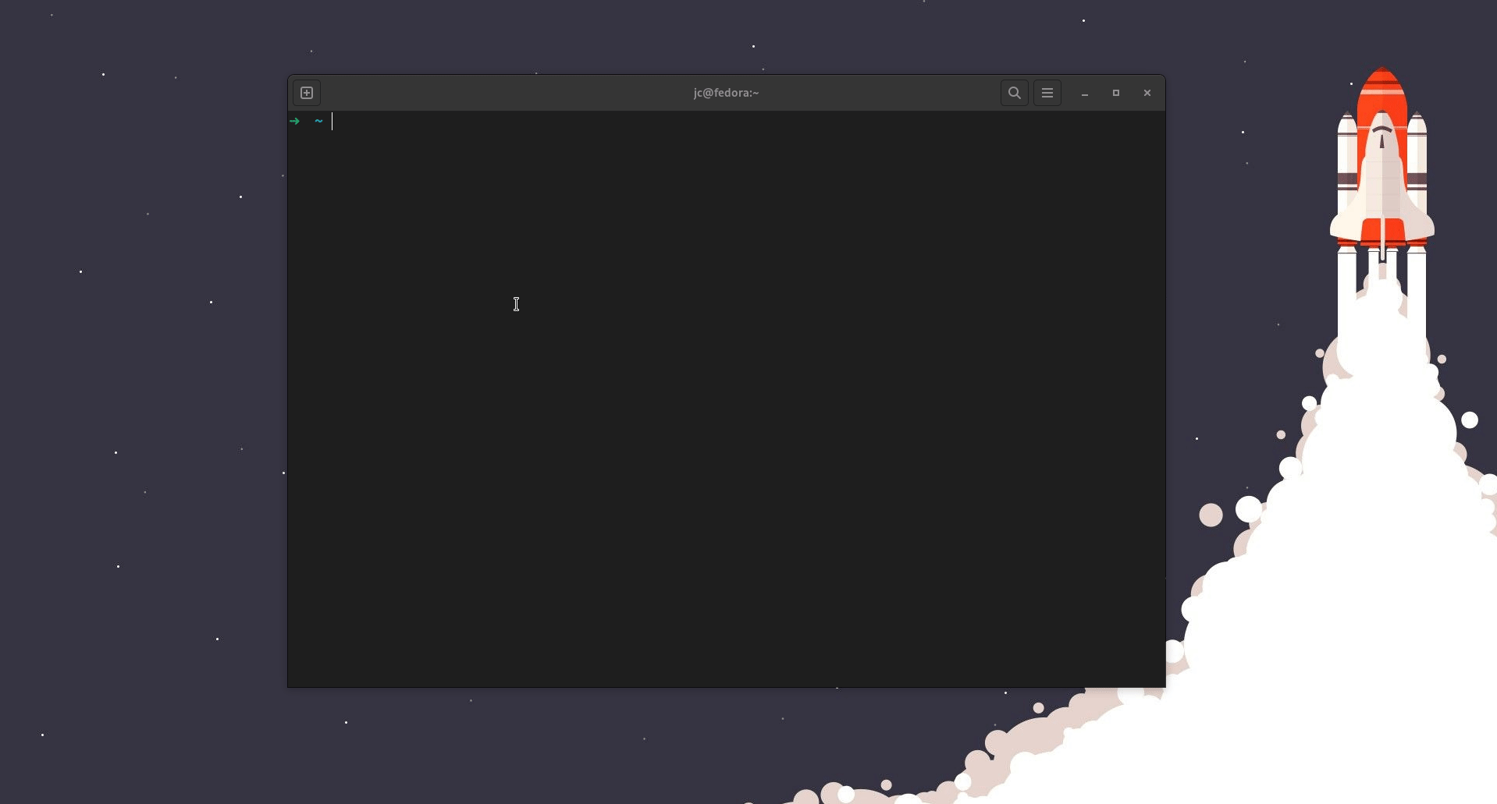Click the jc@fedora:~ window title

726,93
